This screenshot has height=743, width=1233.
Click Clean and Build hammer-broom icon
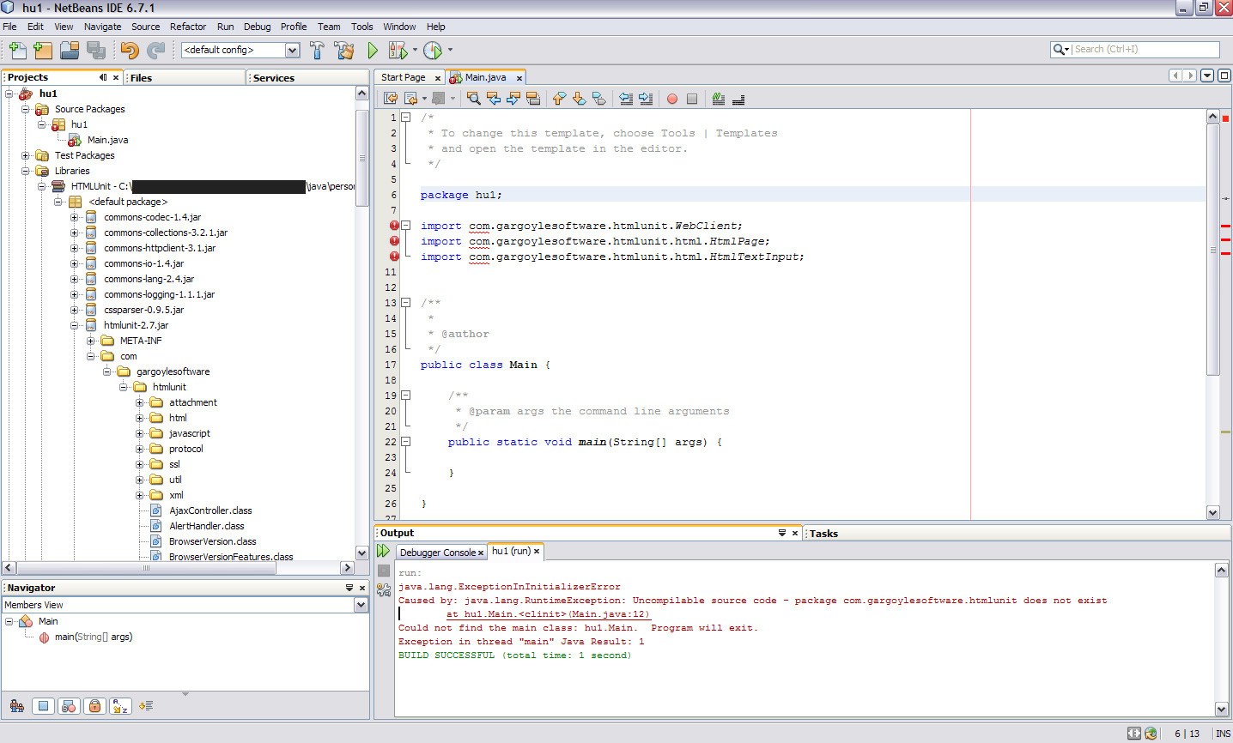pyautogui.click(x=344, y=50)
